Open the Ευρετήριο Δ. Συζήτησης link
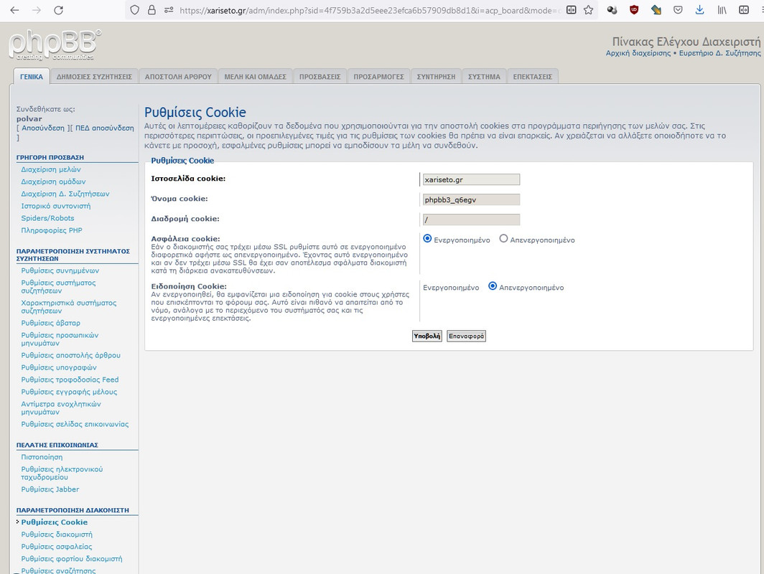This screenshot has height=574, width=764. (719, 53)
